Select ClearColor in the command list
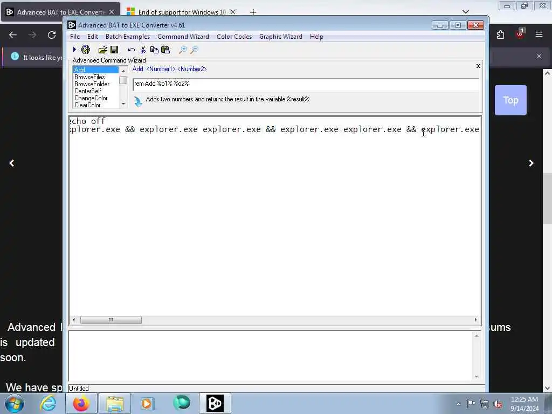Image resolution: width=552 pixels, height=414 pixels. click(x=95, y=105)
